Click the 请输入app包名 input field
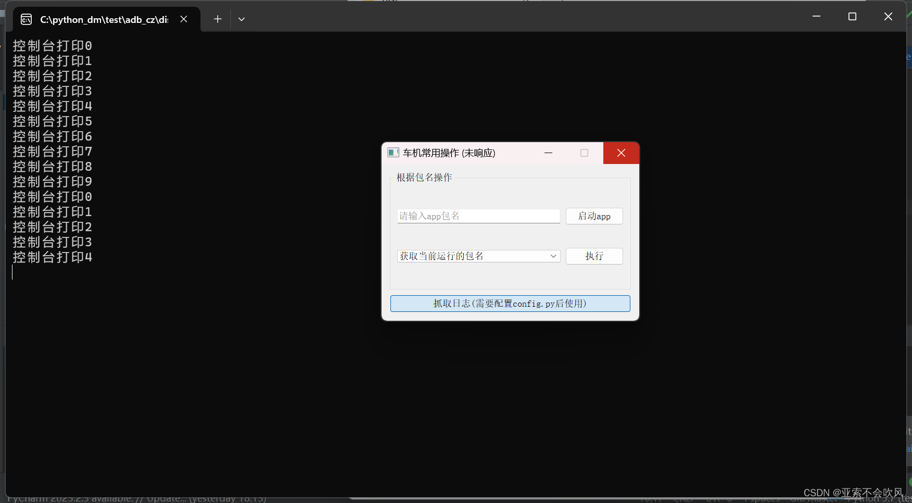Screen dimensions: 912x503 pos(478,216)
